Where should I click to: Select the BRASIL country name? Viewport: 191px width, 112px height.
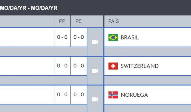pos(130,38)
